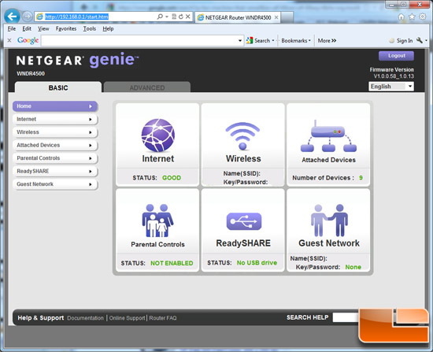Screen dimensions: 433x352
Task: Toggle compatibility view icon in address bar
Action: point(174,17)
